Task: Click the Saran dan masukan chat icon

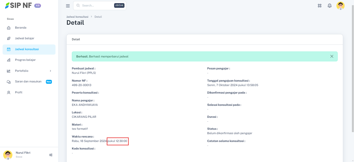Action: click(9, 82)
